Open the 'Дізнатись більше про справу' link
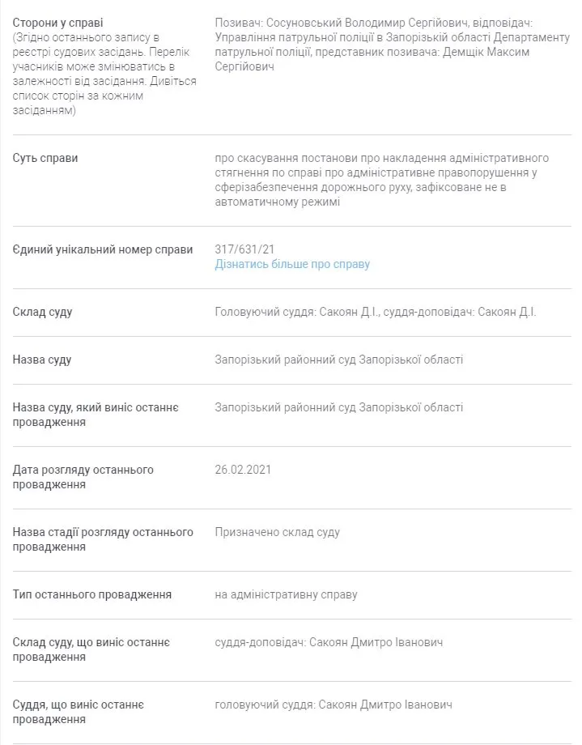 point(292,264)
